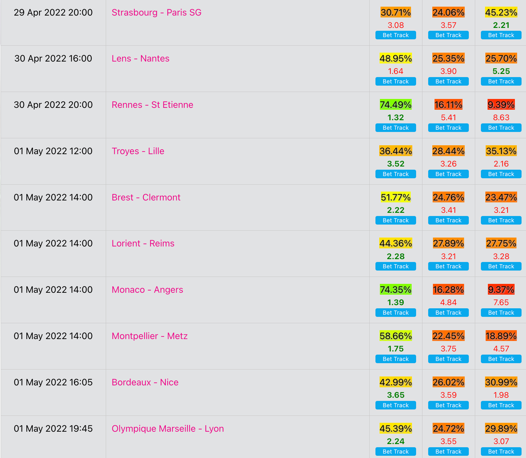Click Bet Track under Brest home odds 2.22
The image size is (526, 458).
(x=396, y=220)
